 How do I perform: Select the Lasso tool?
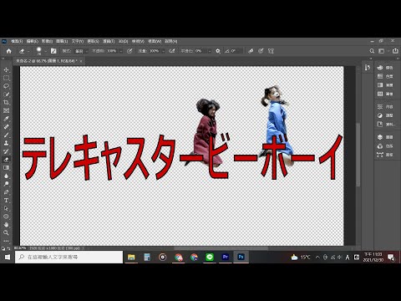6,86
